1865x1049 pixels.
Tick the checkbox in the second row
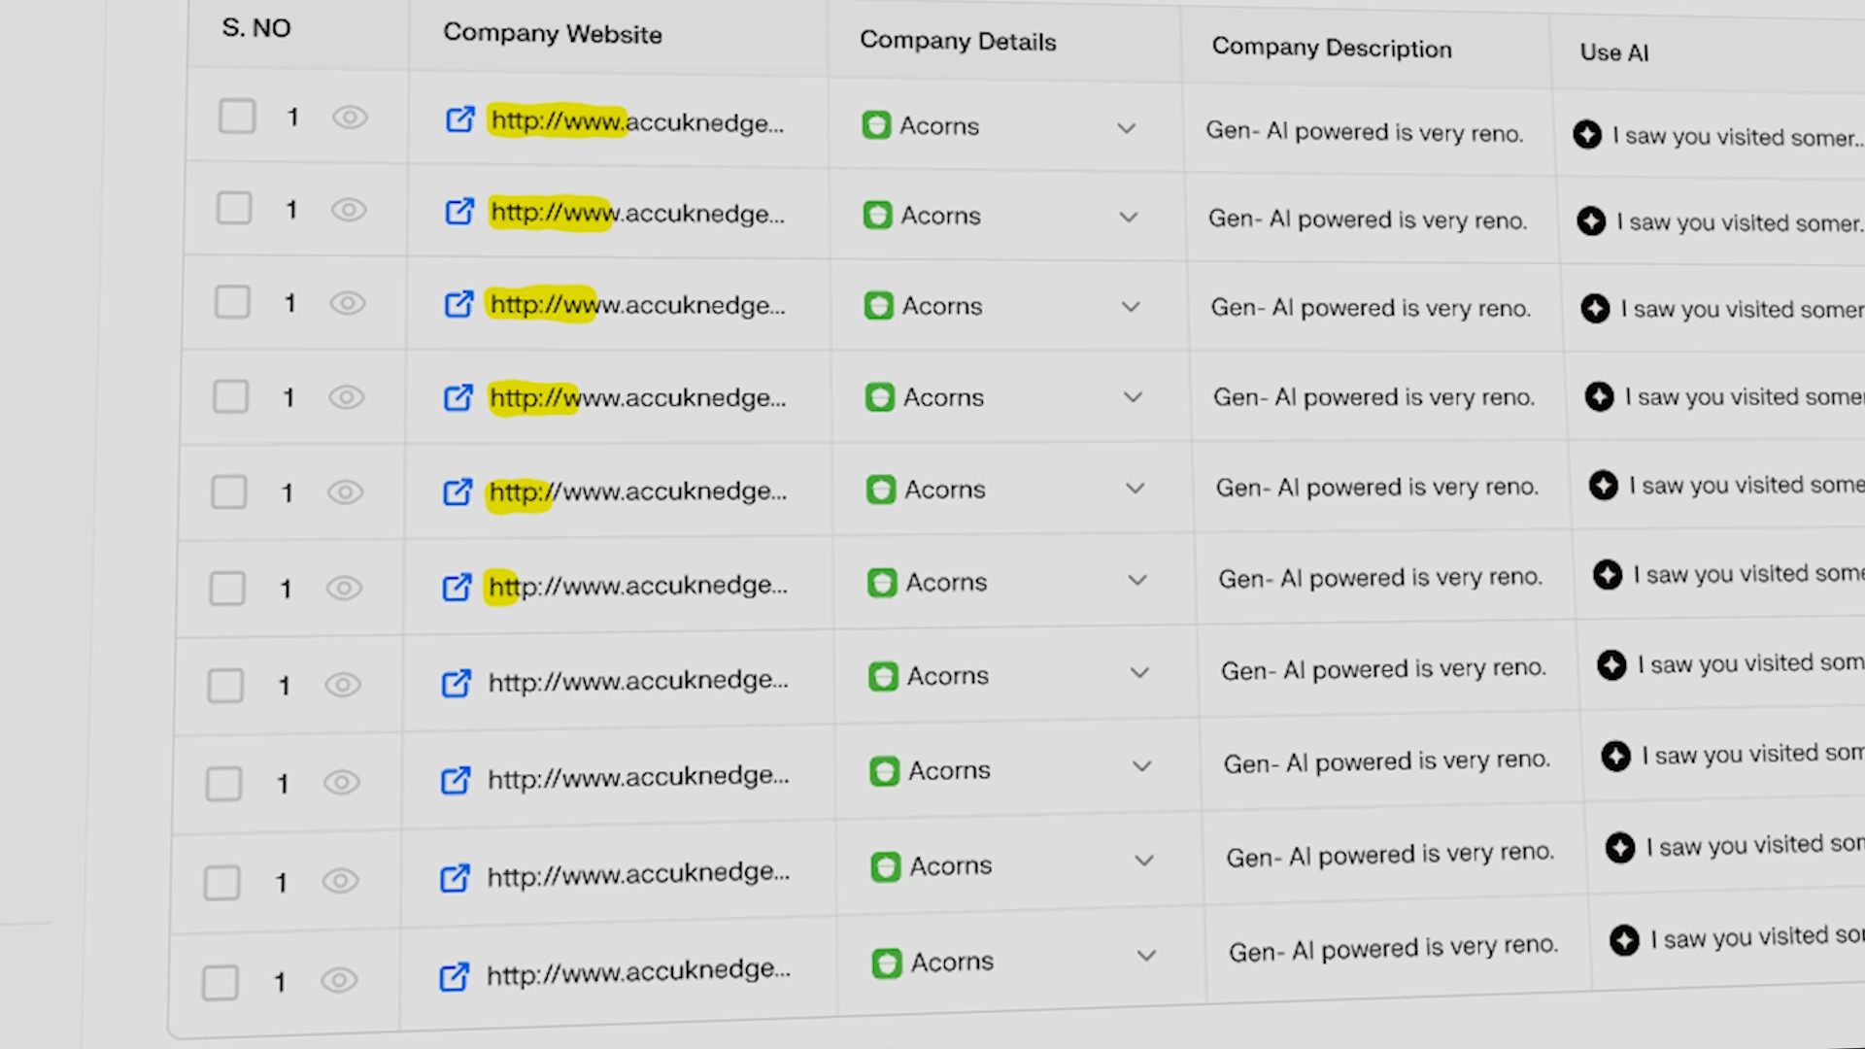[x=234, y=208]
